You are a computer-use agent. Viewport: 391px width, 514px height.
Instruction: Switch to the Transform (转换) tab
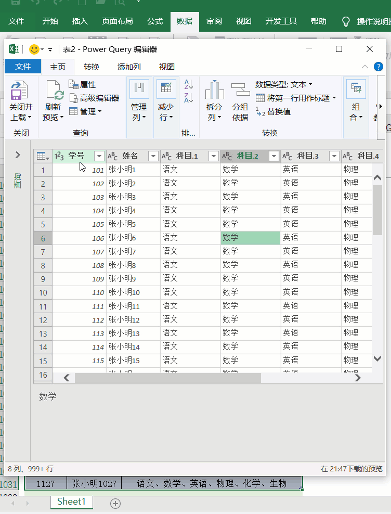tap(92, 67)
